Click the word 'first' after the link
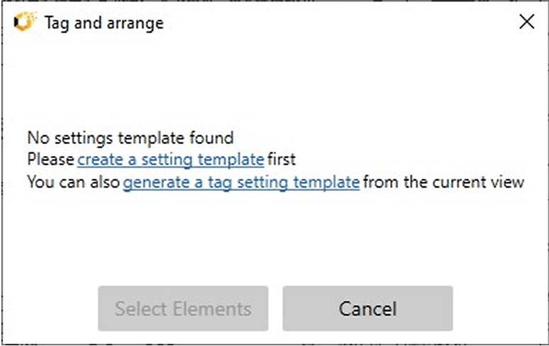This screenshot has width=549, height=346. tap(281, 159)
